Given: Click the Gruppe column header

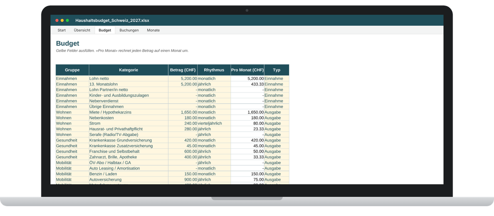Looking at the screenshot, I should [x=72, y=70].
